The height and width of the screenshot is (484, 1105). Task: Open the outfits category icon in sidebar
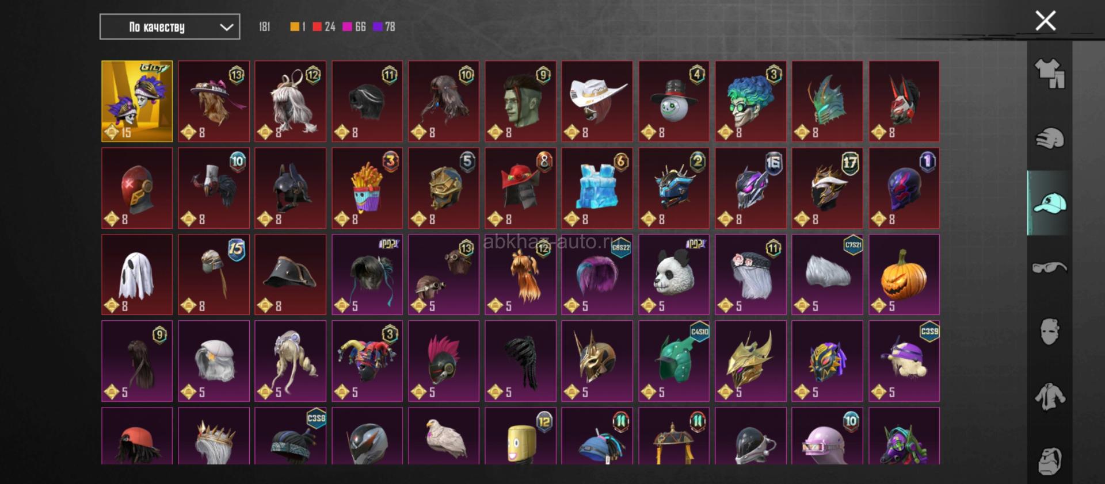pos(1050,74)
